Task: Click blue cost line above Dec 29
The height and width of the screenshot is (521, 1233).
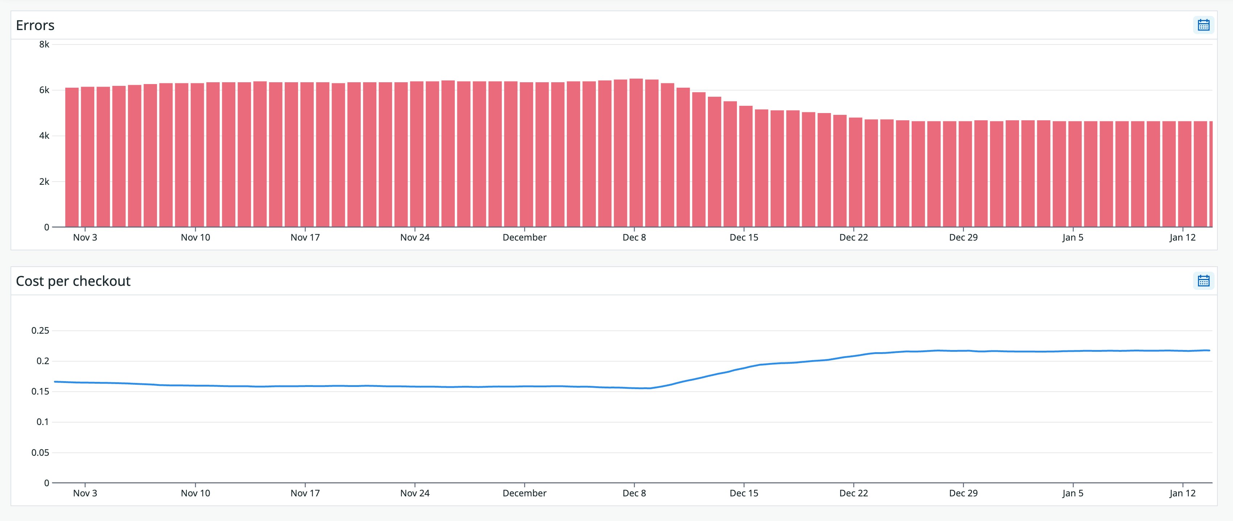Action: pos(964,351)
